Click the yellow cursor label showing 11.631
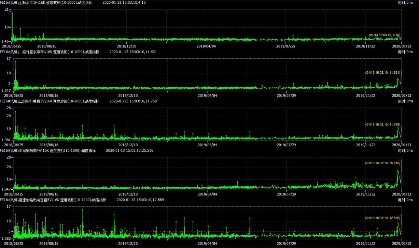 click(x=382, y=72)
